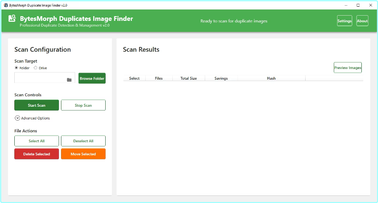Expand Advanced Options chevron
This screenshot has height=203, width=378.
[17, 118]
